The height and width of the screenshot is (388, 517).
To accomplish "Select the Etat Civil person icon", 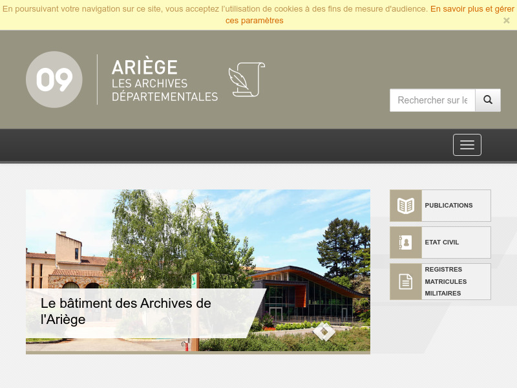I will [406, 242].
